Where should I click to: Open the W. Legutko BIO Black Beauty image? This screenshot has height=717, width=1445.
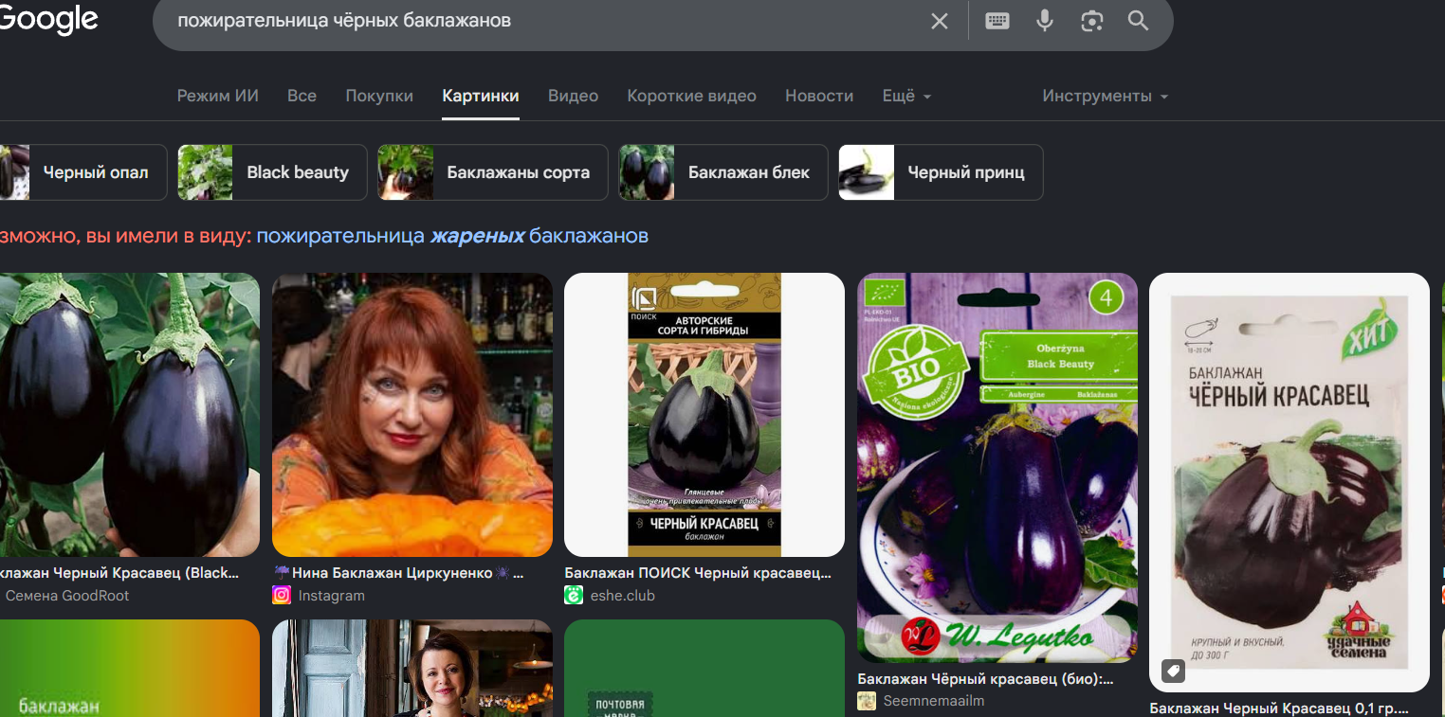coord(997,468)
